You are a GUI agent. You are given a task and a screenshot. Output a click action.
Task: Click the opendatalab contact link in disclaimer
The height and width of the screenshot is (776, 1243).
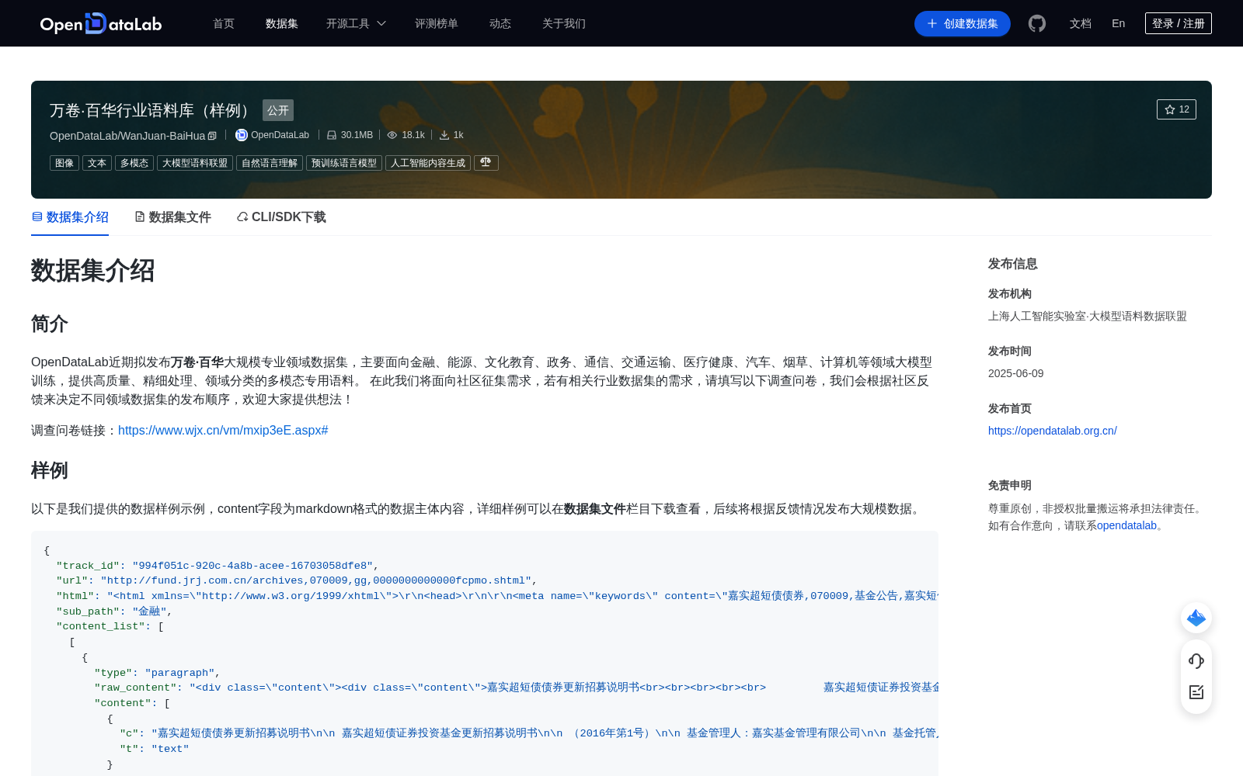click(x=1126, y=525)
